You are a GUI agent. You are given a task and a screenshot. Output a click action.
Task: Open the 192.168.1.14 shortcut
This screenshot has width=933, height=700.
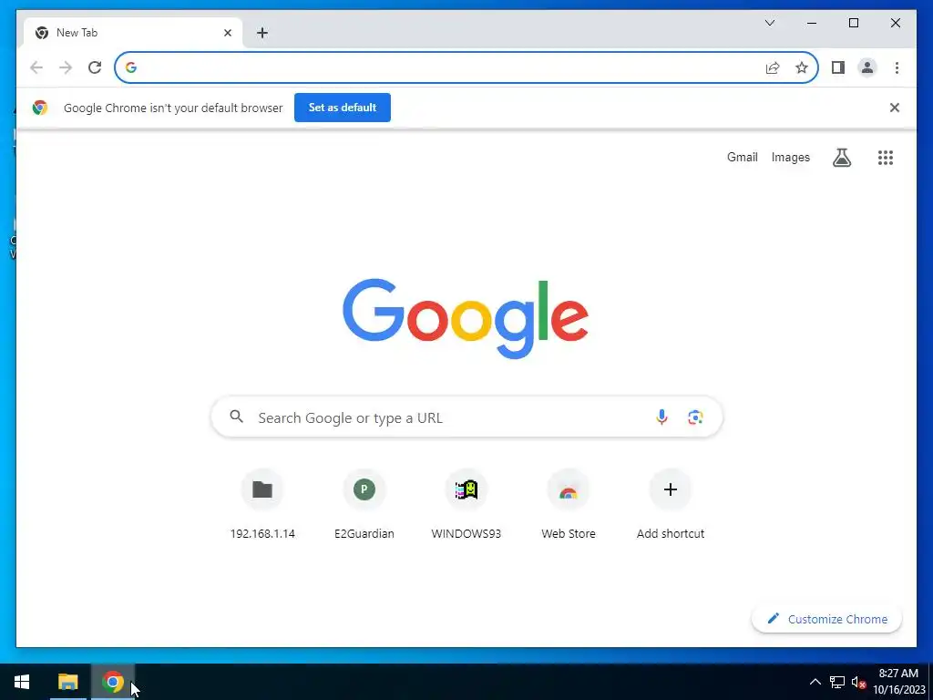pos(262,504)
